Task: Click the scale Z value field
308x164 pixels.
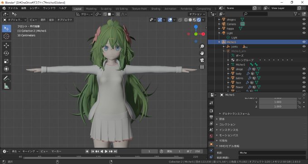Action: pyautogui.click(x=278, y=106)
